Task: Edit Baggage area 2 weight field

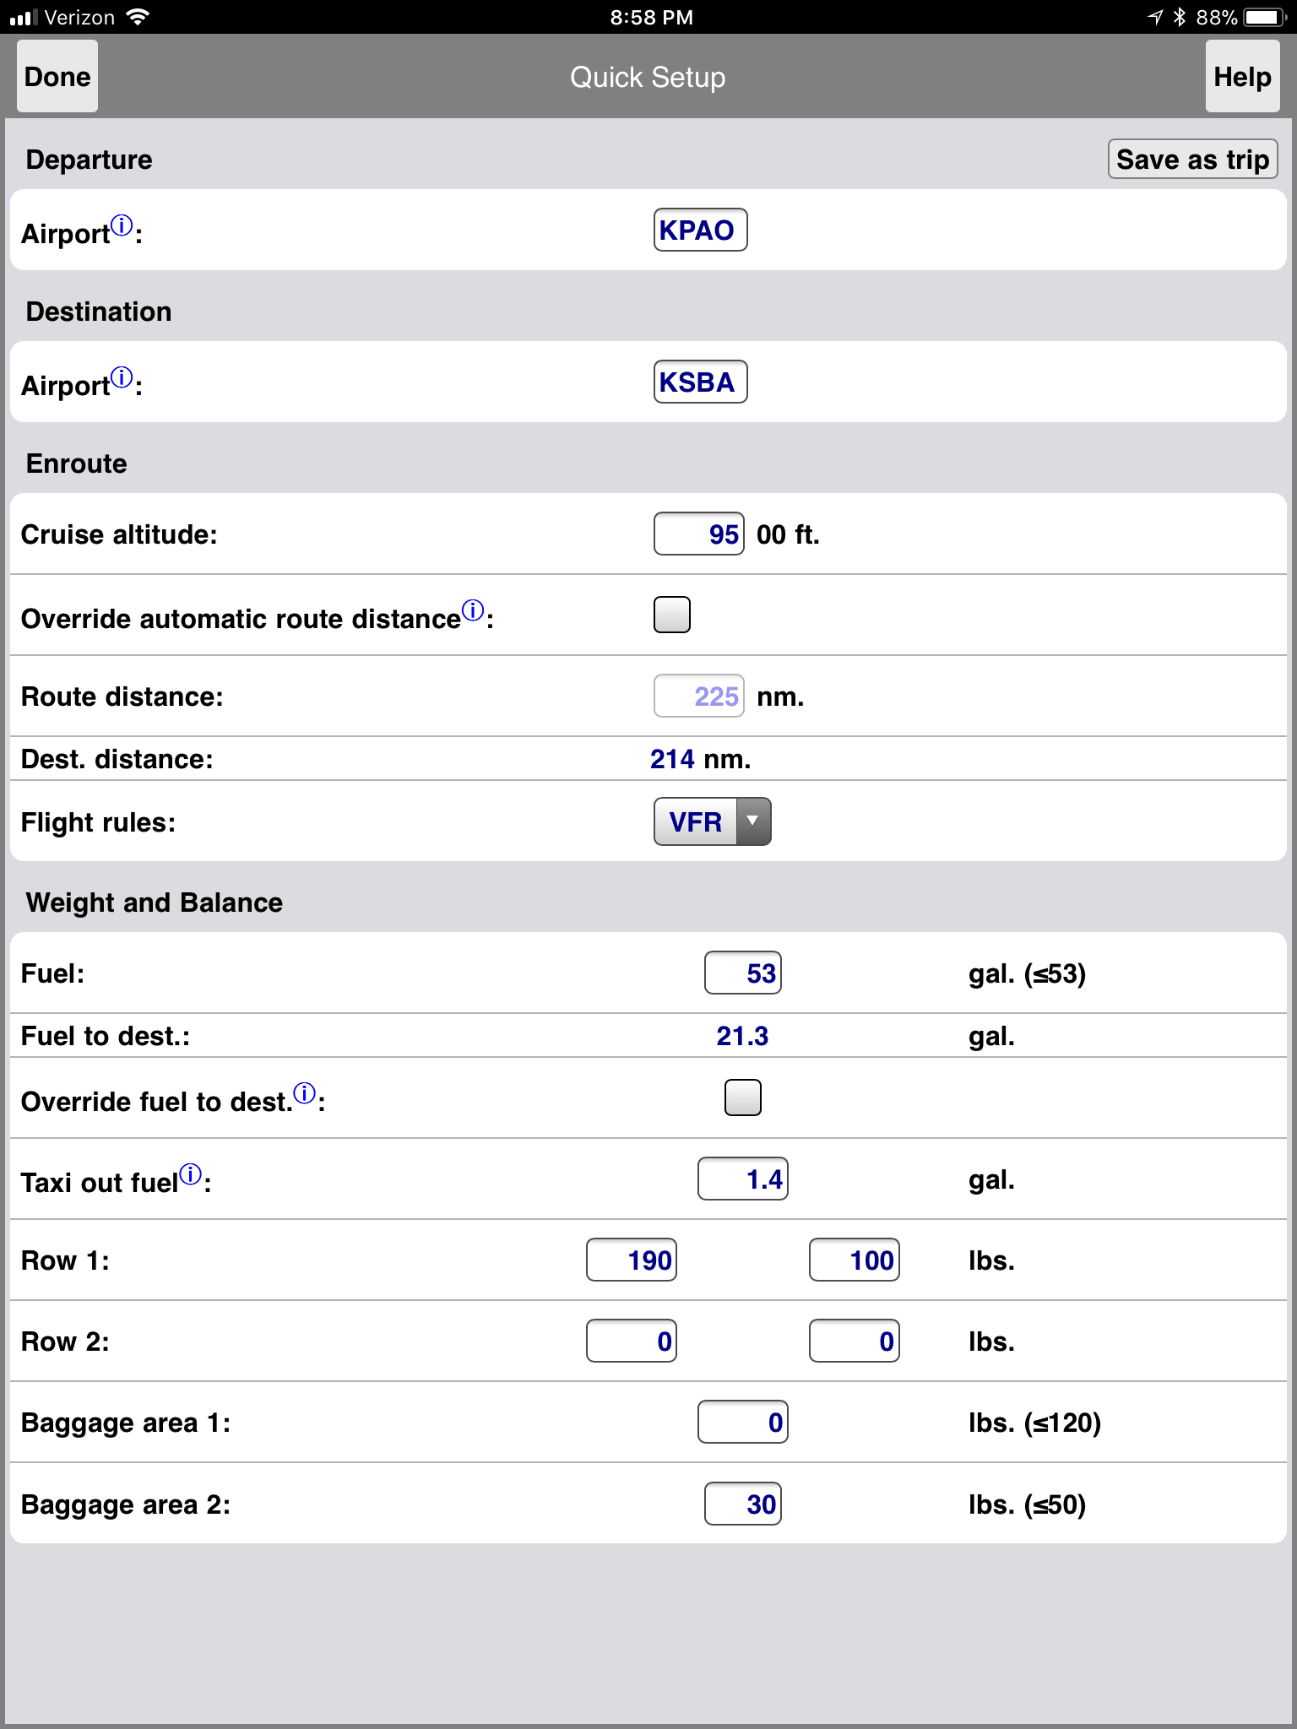Action: (x=742, y=1504)
